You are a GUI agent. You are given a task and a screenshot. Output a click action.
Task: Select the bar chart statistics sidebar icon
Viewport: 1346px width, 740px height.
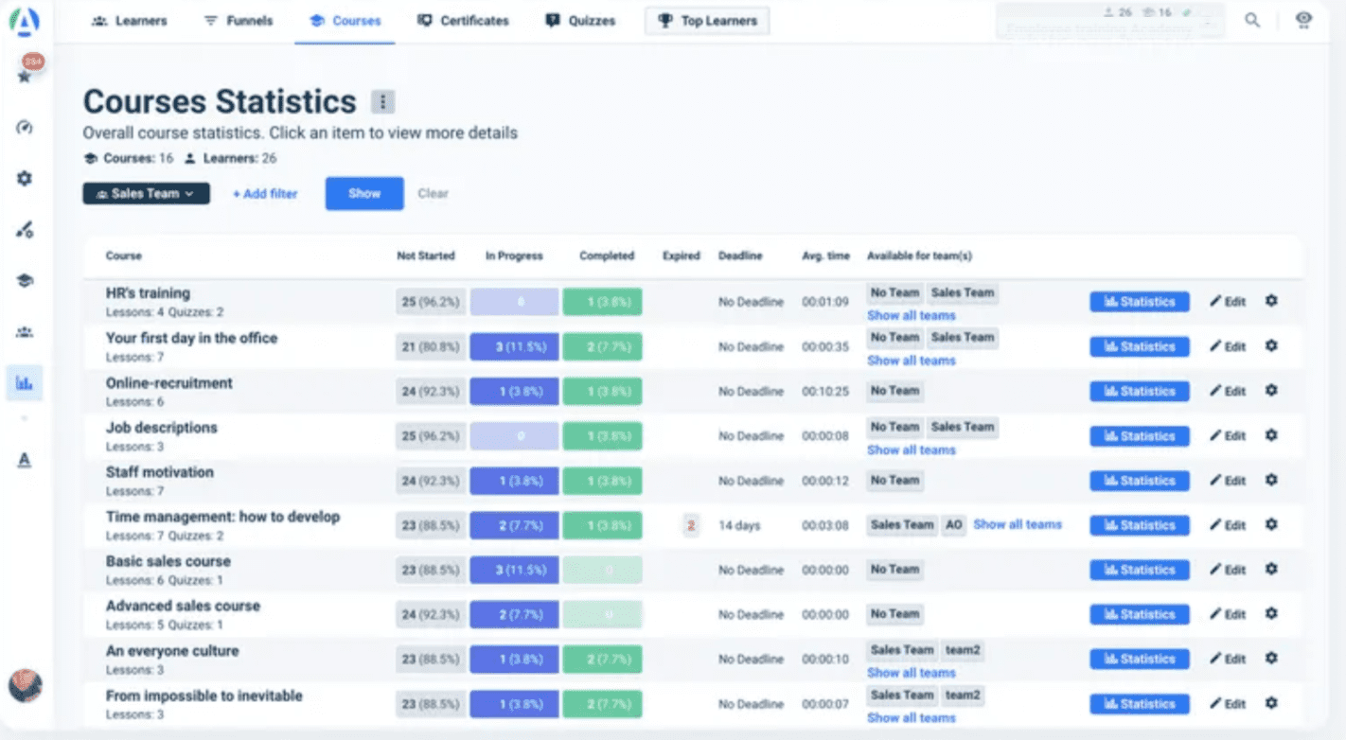[x=26, y=383]
